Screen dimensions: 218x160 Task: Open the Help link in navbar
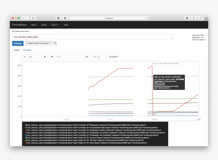tap(66, 25)
